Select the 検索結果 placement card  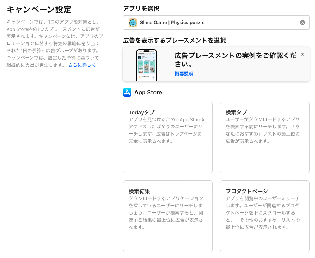167,216
